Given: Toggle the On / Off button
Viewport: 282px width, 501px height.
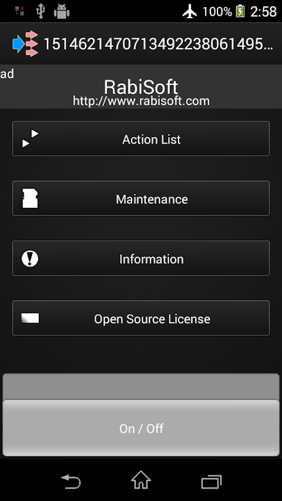Looking at the screenshot, I should pos(141,428).
